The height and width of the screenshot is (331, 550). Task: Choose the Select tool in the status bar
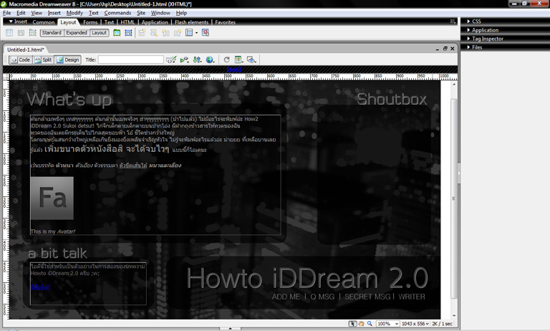(352, 324)
